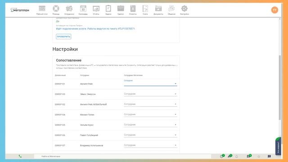Open Сотрудник dropdown for Михаил Пупин
288x162 pixels.
150,114
